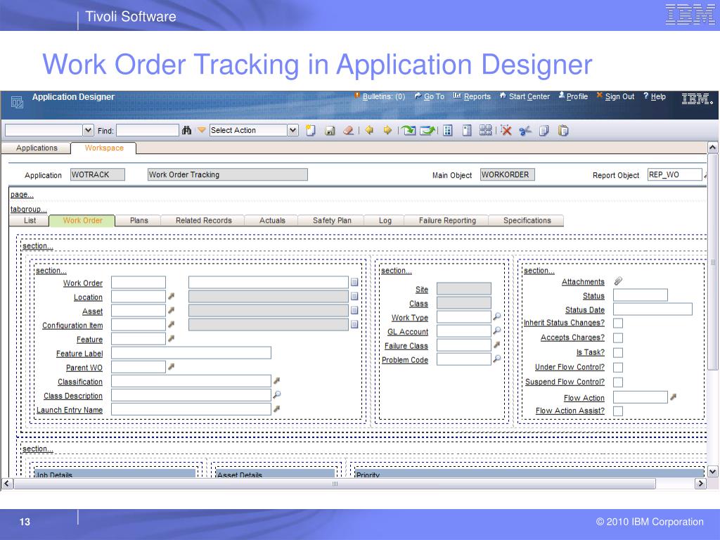Click the Report Object field

tap(674, 174)
